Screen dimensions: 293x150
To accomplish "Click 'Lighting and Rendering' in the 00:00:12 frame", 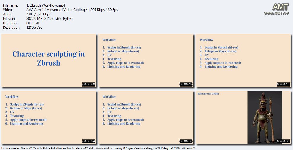I will click(x=124, y=67).
